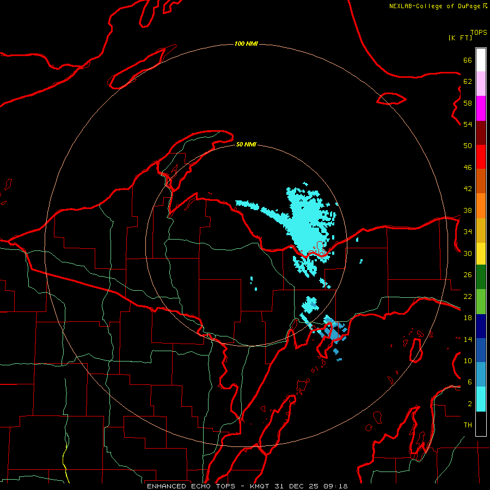The width and height of the screenshot is (490, 490).
Task: Click the yellow road segment at bottom left
Action: (65, 463)
